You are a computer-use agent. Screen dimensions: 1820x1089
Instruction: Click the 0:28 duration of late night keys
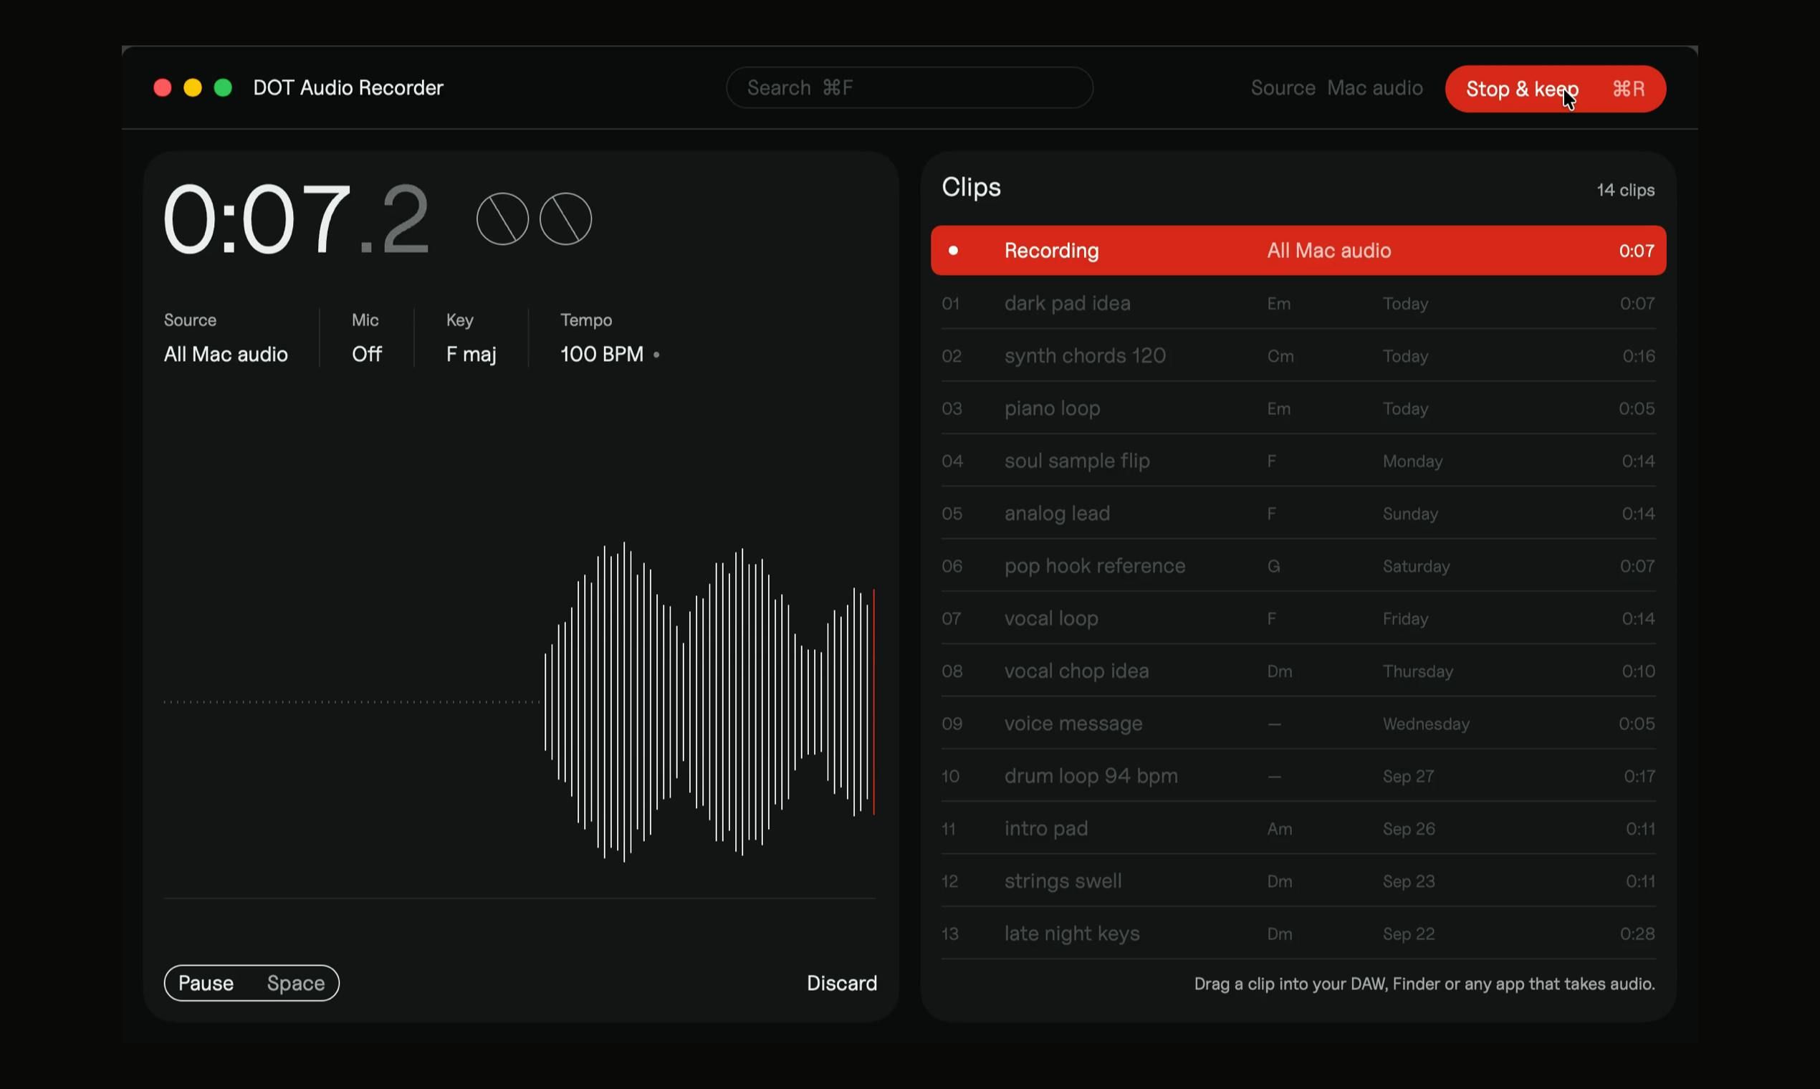coord(1637,934)
